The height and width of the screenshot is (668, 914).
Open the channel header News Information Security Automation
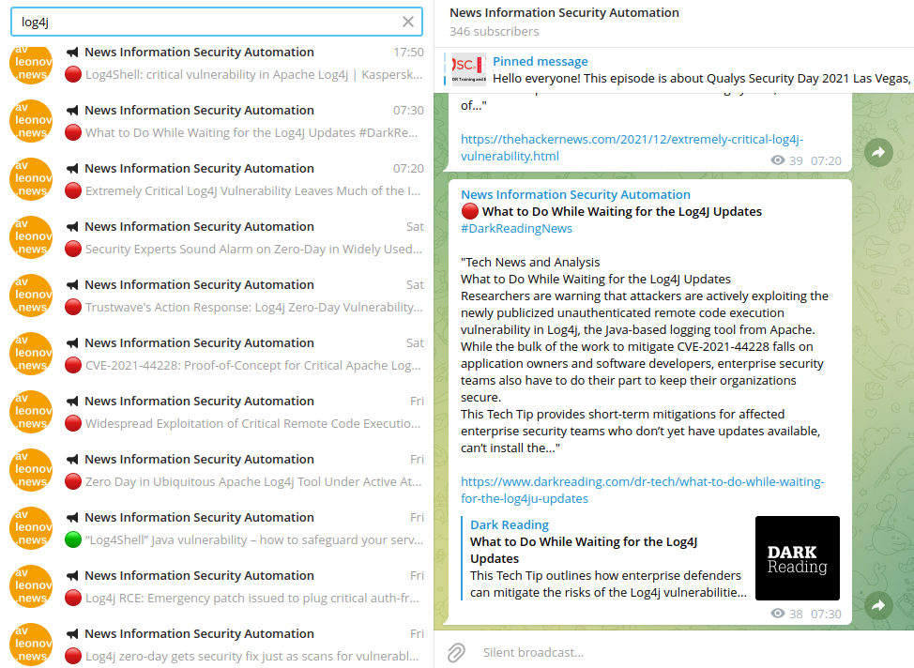564,13
